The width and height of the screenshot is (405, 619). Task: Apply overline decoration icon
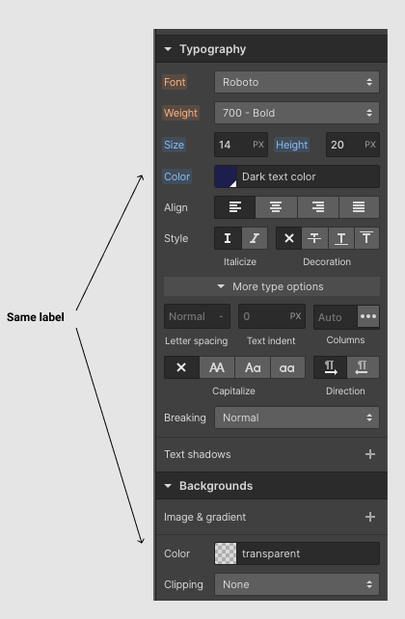[x=366, y=238]
